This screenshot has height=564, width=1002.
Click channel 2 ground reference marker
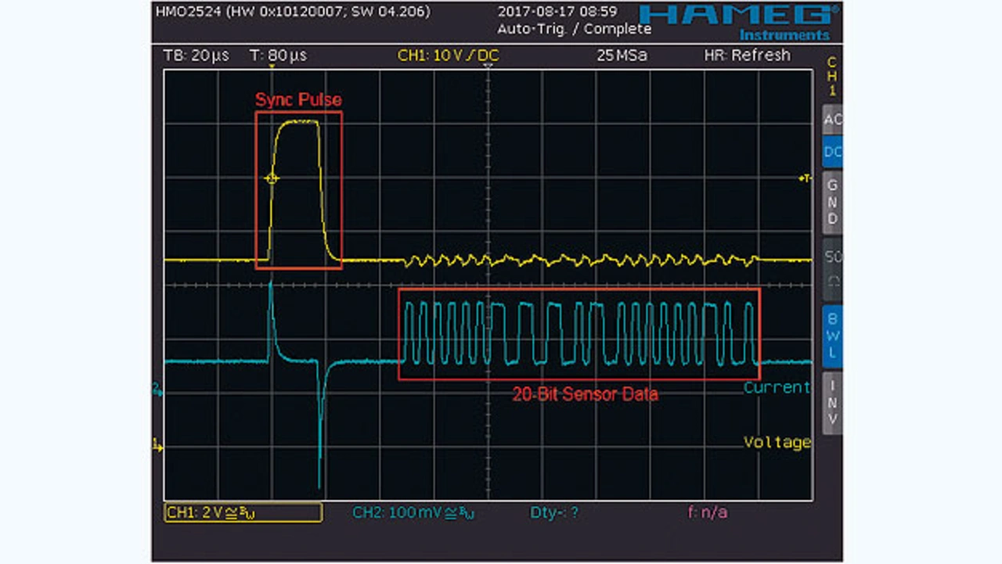point(157,390)
